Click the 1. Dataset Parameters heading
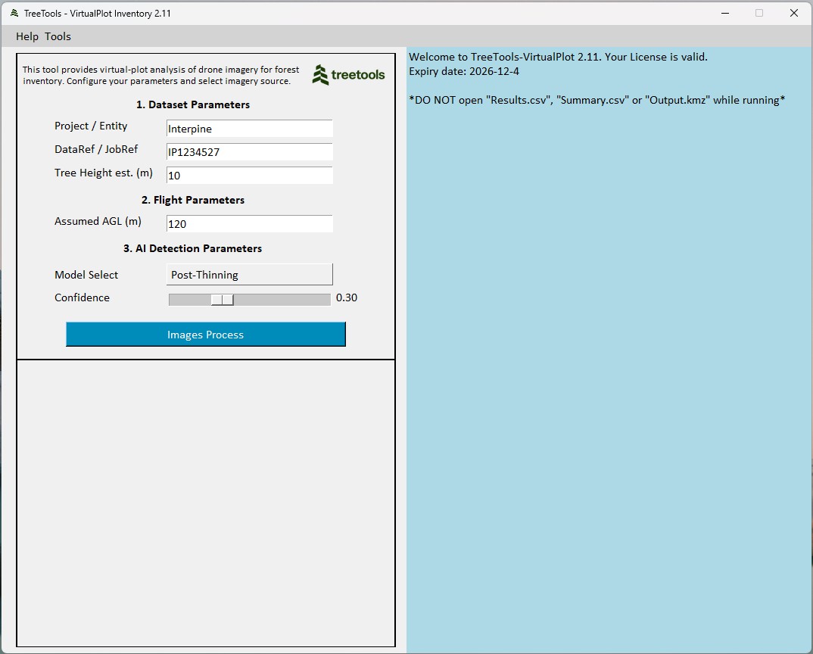Viewport: 813px width, 654px height. [x=193, y=104]
